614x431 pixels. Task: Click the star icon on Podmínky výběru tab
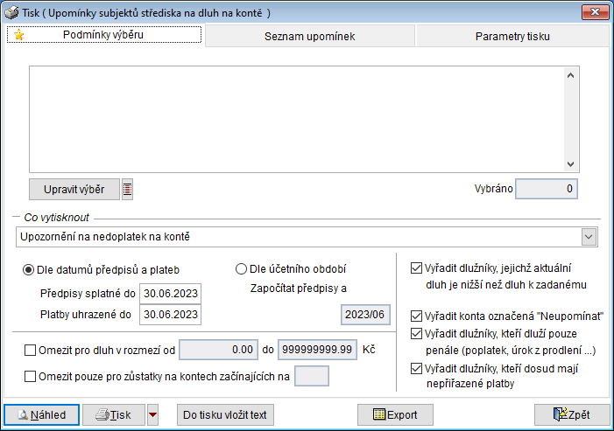pyautogui.click(x=17, y=35)
